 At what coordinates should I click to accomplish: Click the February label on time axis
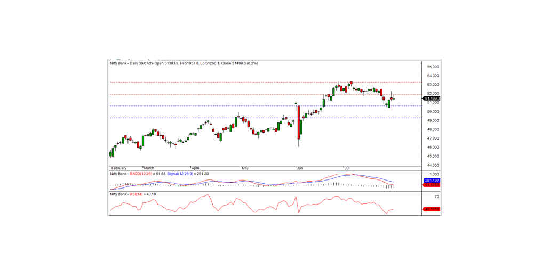point(118,168)
